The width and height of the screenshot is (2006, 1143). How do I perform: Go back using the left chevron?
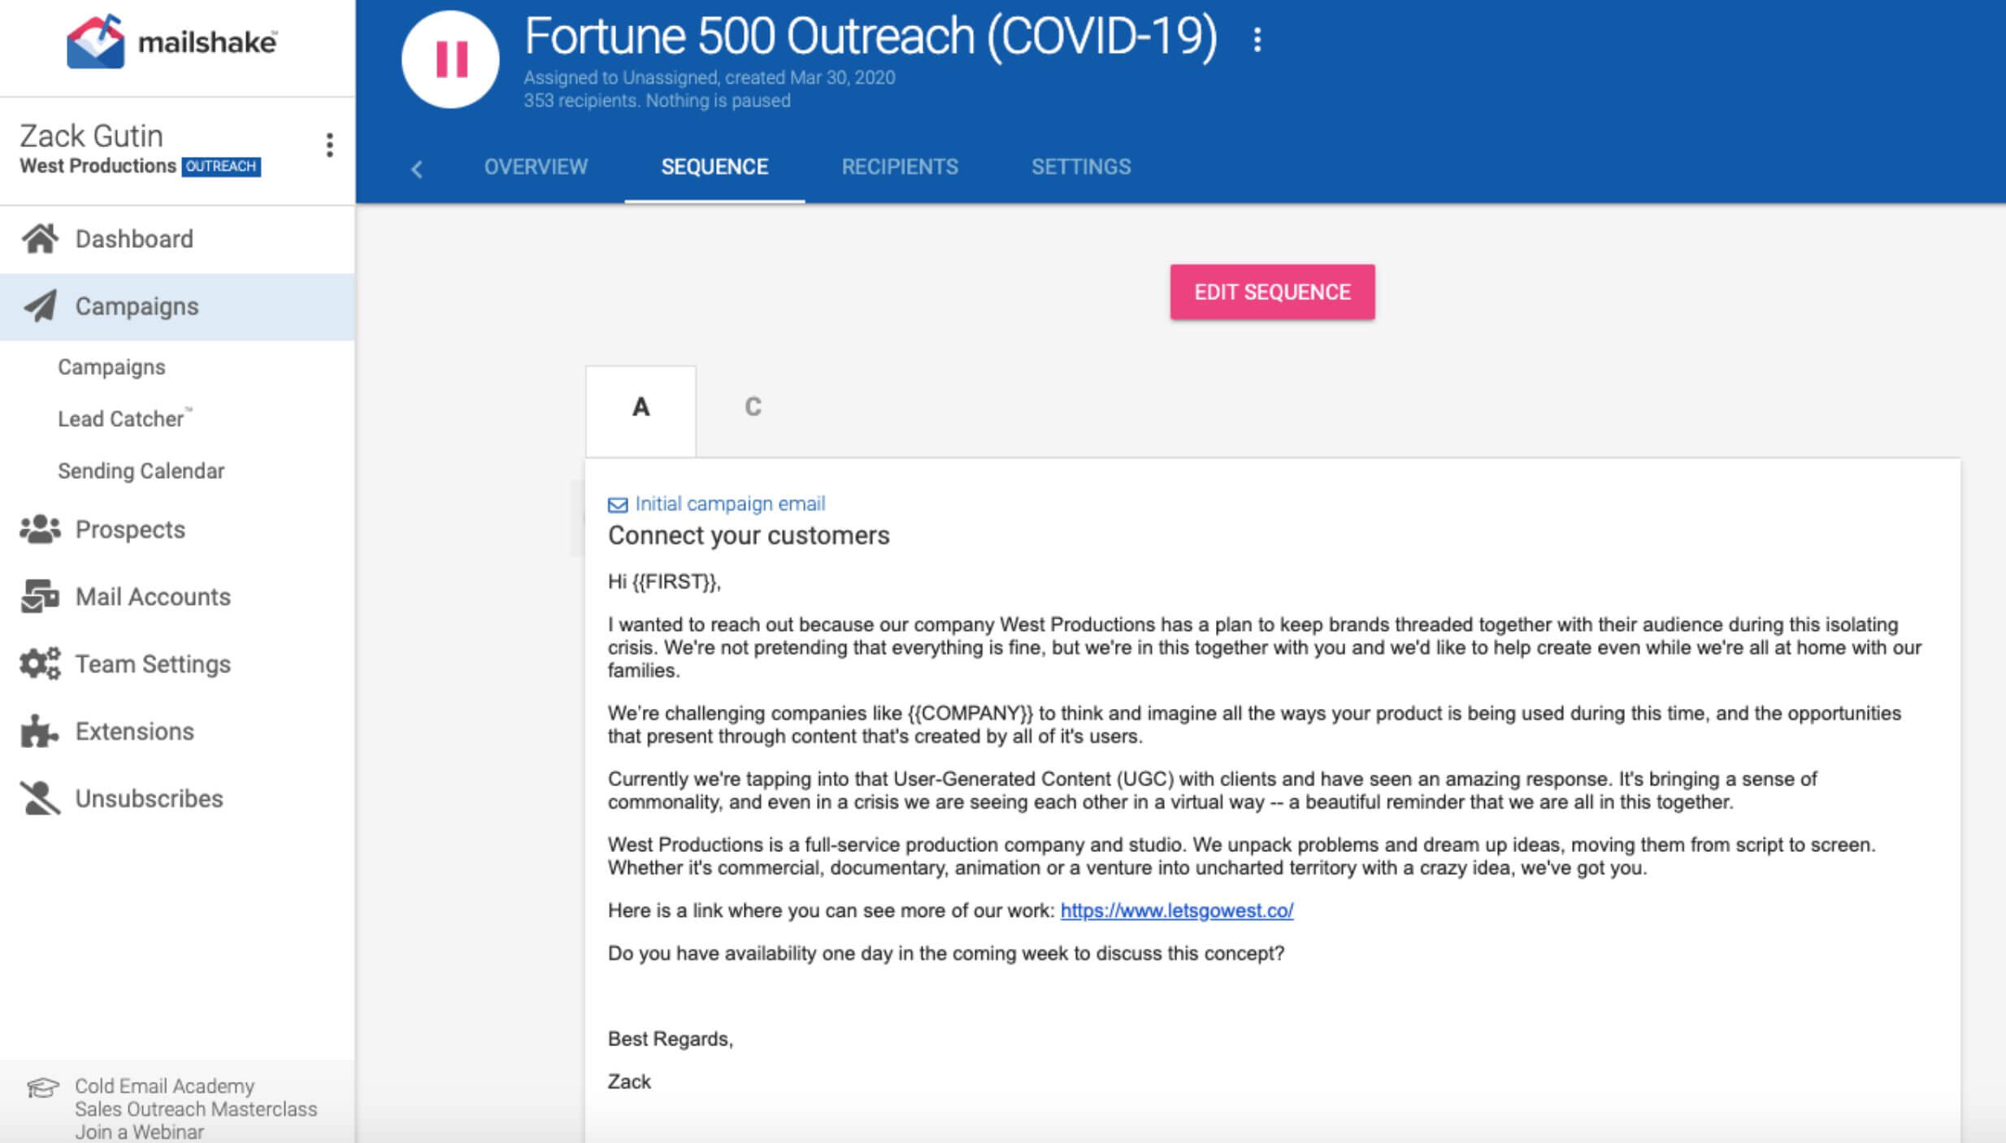[417, 169]
